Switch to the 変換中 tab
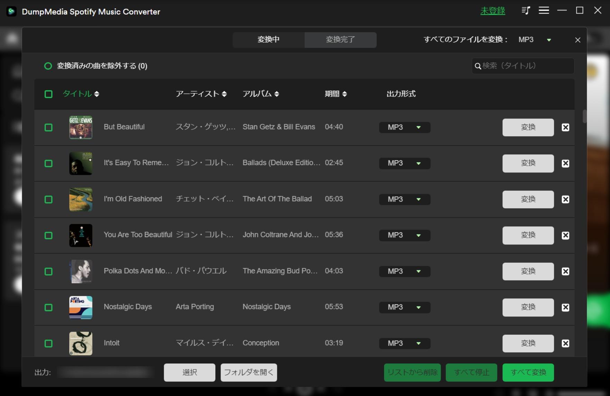Image resolution: width=610 pixels, height=396 pixels. (269, 40)
